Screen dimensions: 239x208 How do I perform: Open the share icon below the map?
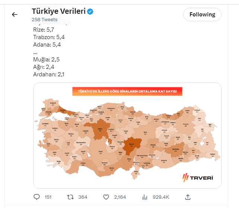tap(188, 197)
